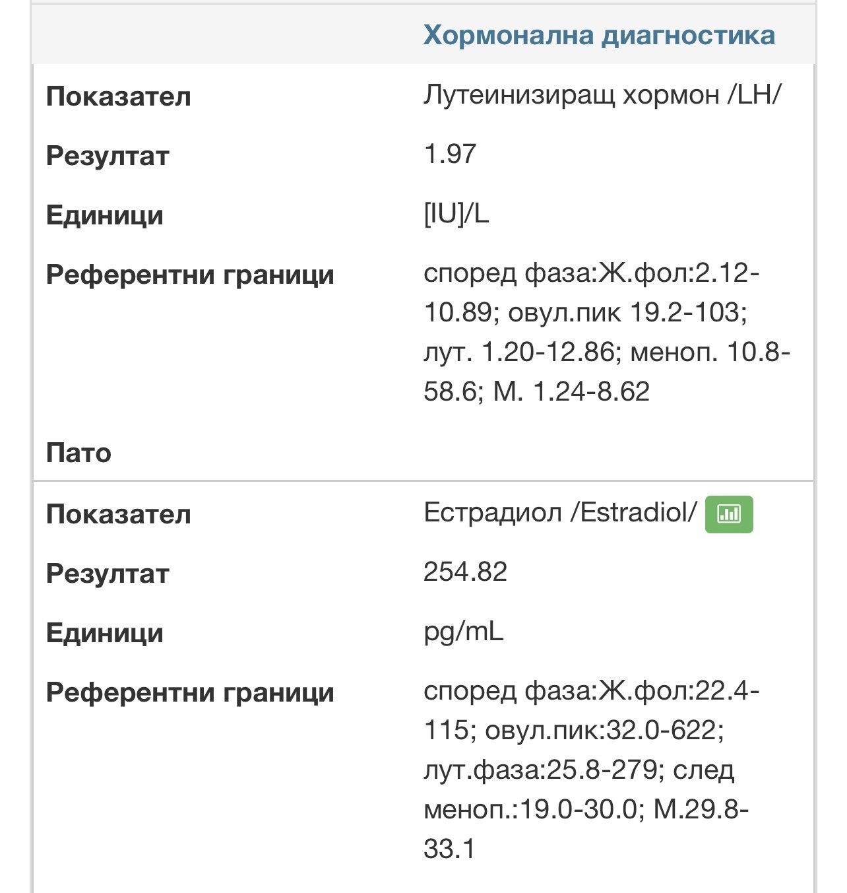This screenshot has width=847, height=893.
Task: Click the Хормонална диагностика header
Action: [x=599, y=35]
